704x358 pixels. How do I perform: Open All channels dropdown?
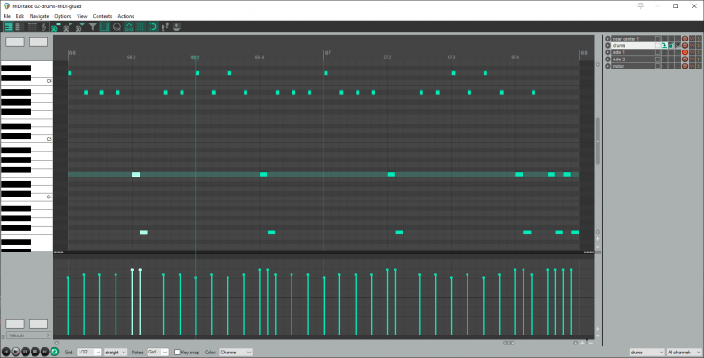(x=684, y=353)
